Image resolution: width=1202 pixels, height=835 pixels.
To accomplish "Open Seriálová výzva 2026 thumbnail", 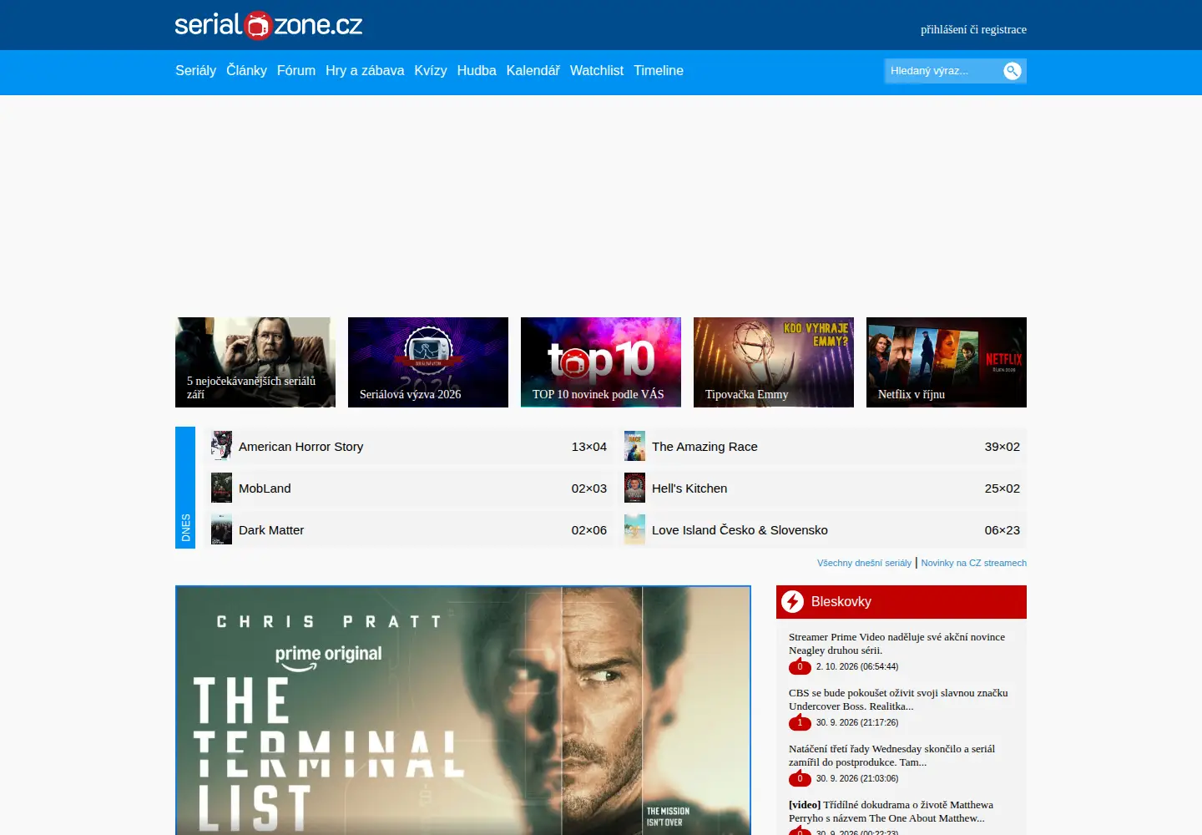I will tap(428, 362).
